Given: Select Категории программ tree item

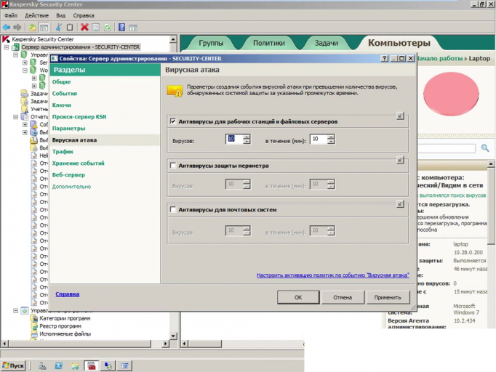Looking at the screenshot, I should [65, 318].
